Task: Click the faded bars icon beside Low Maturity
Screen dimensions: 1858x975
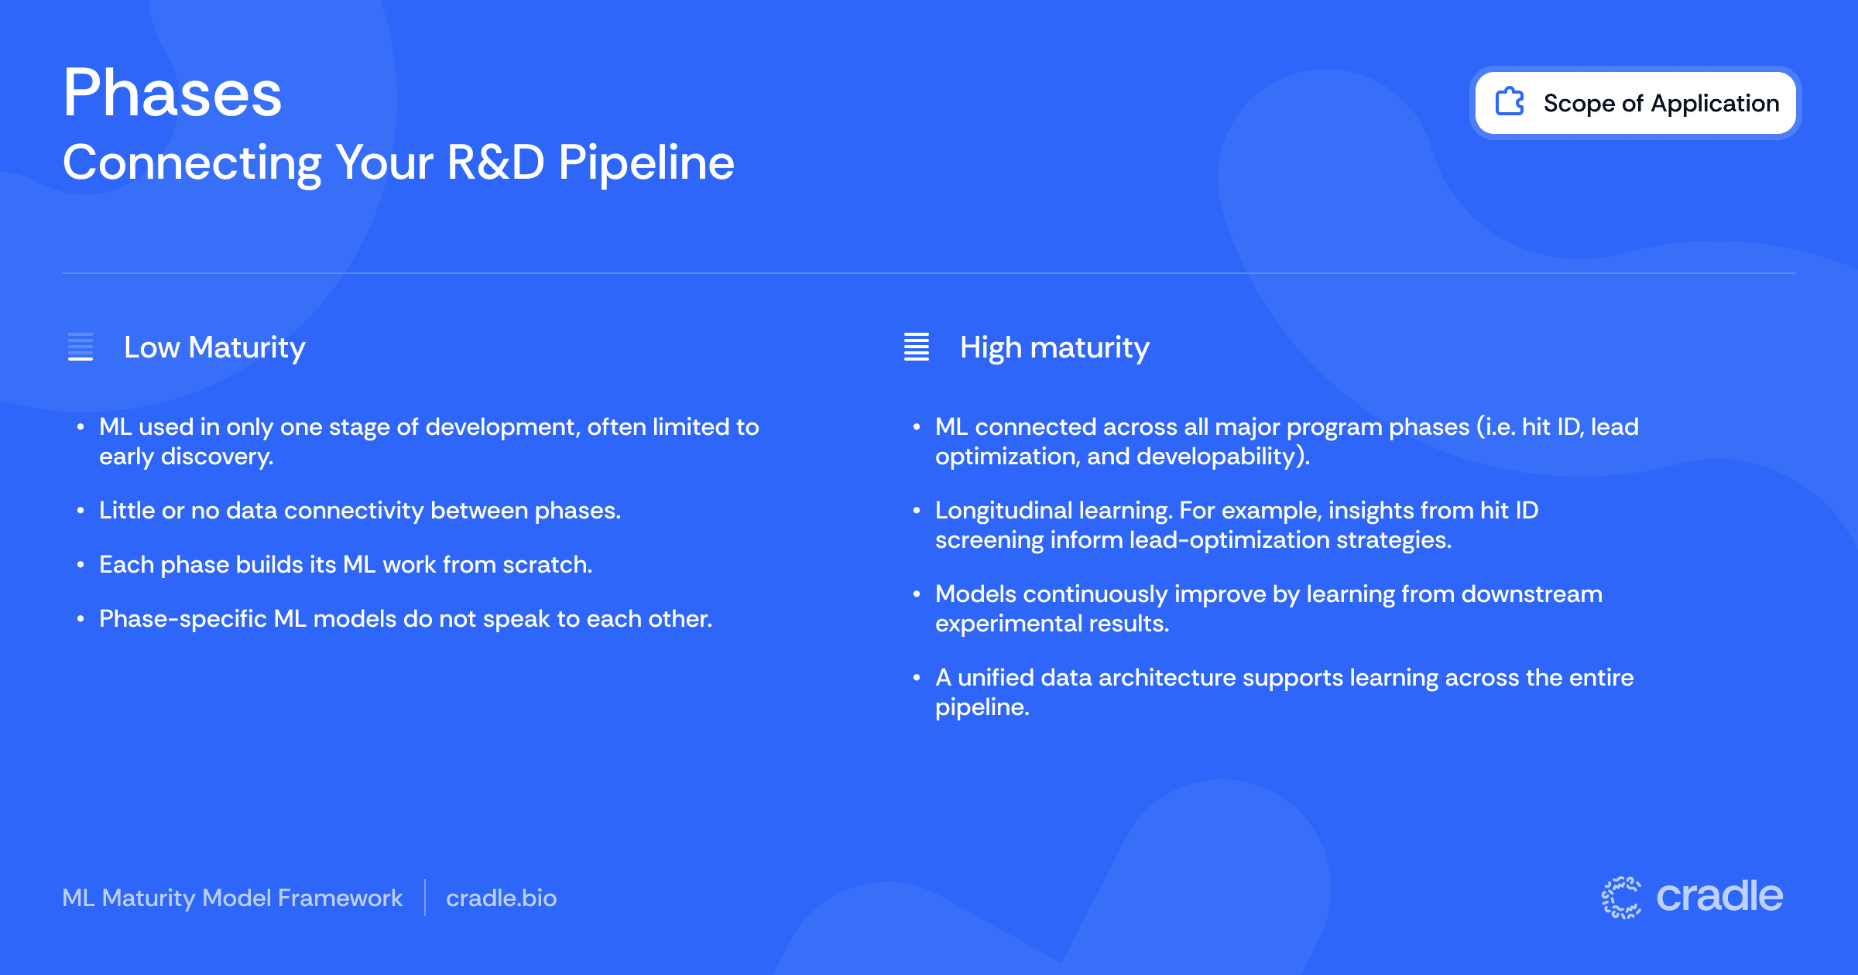Action: (x=81, y=347)
